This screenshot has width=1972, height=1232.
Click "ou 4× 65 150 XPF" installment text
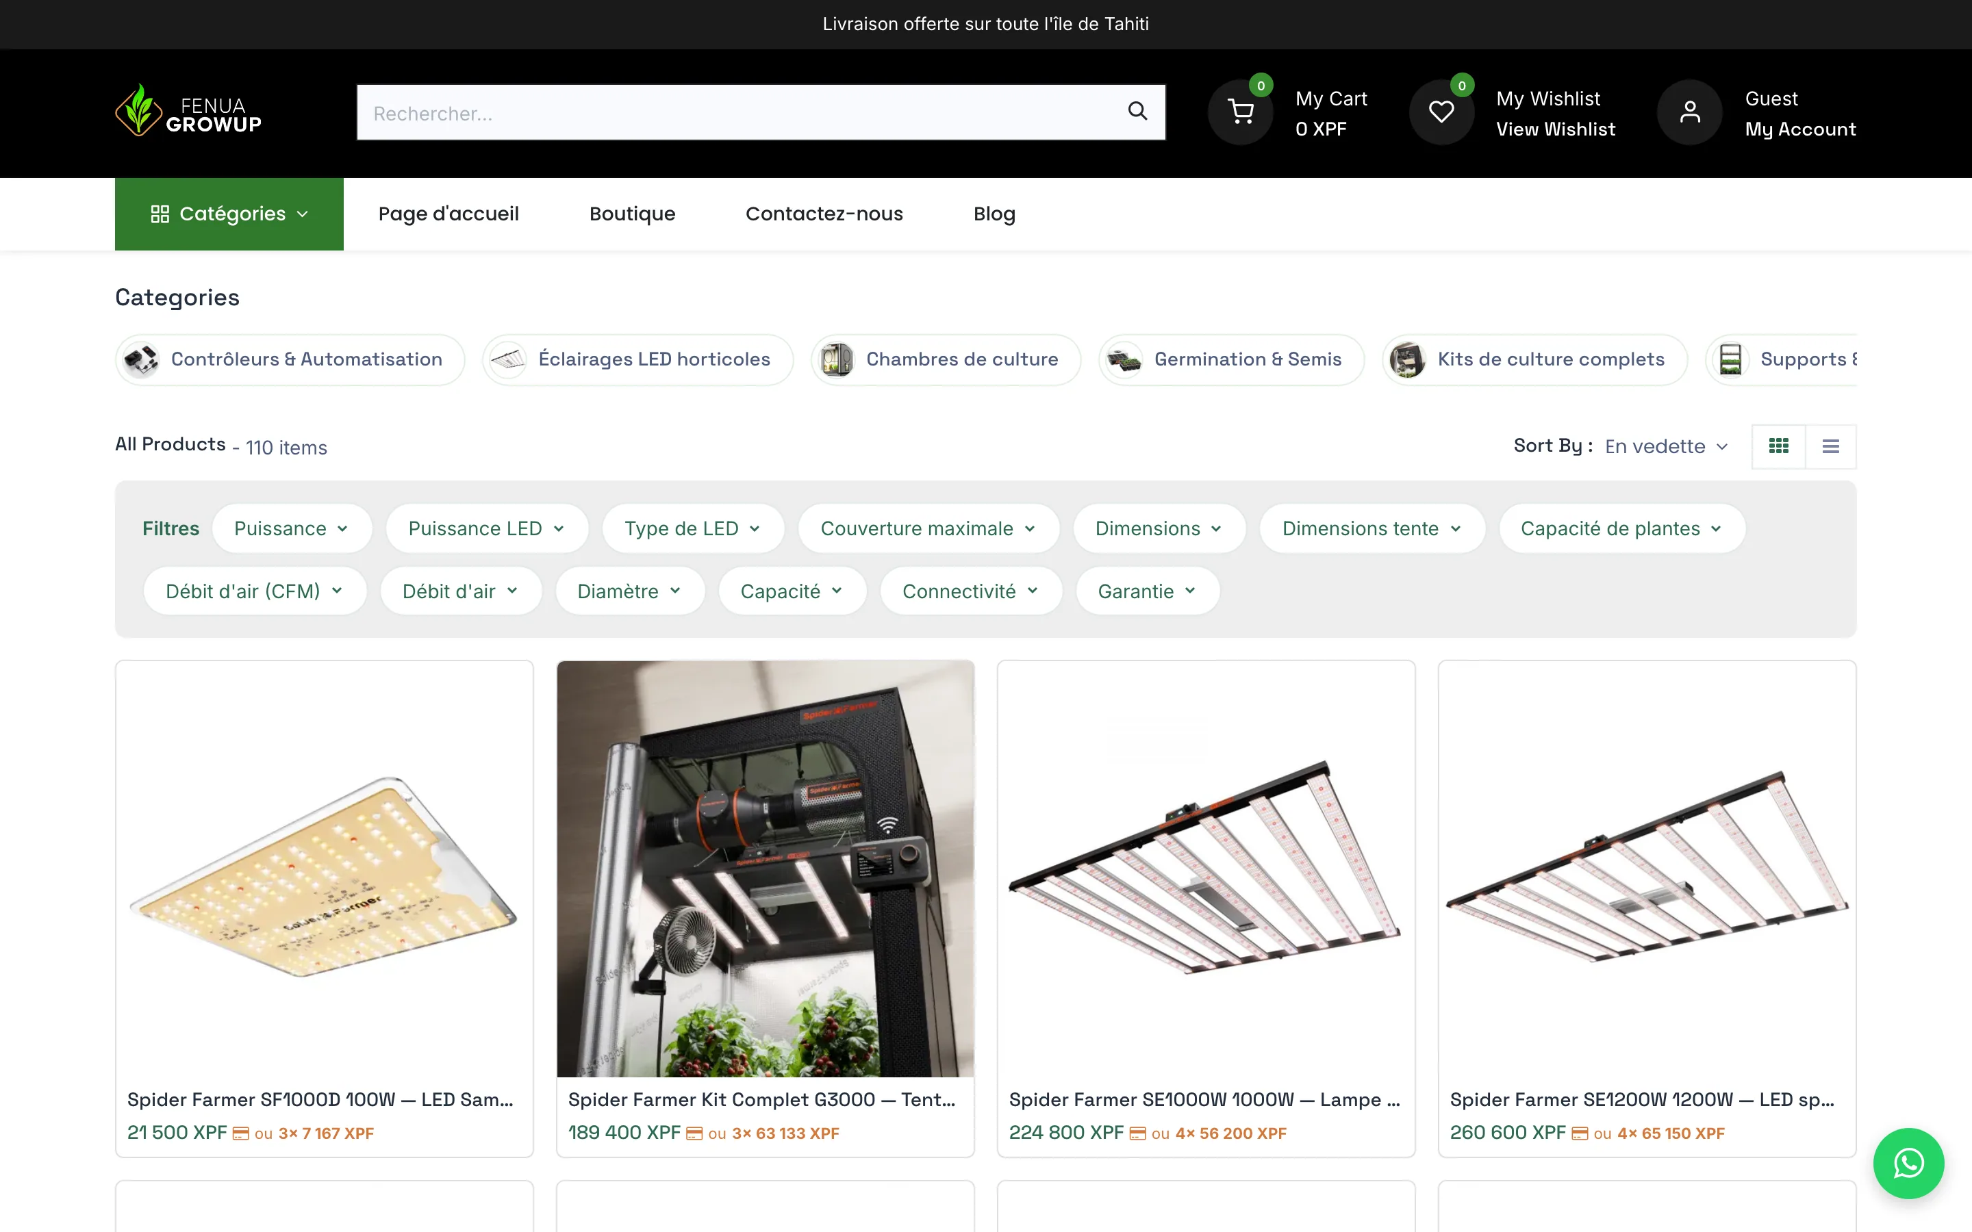click(1659, 1133)
